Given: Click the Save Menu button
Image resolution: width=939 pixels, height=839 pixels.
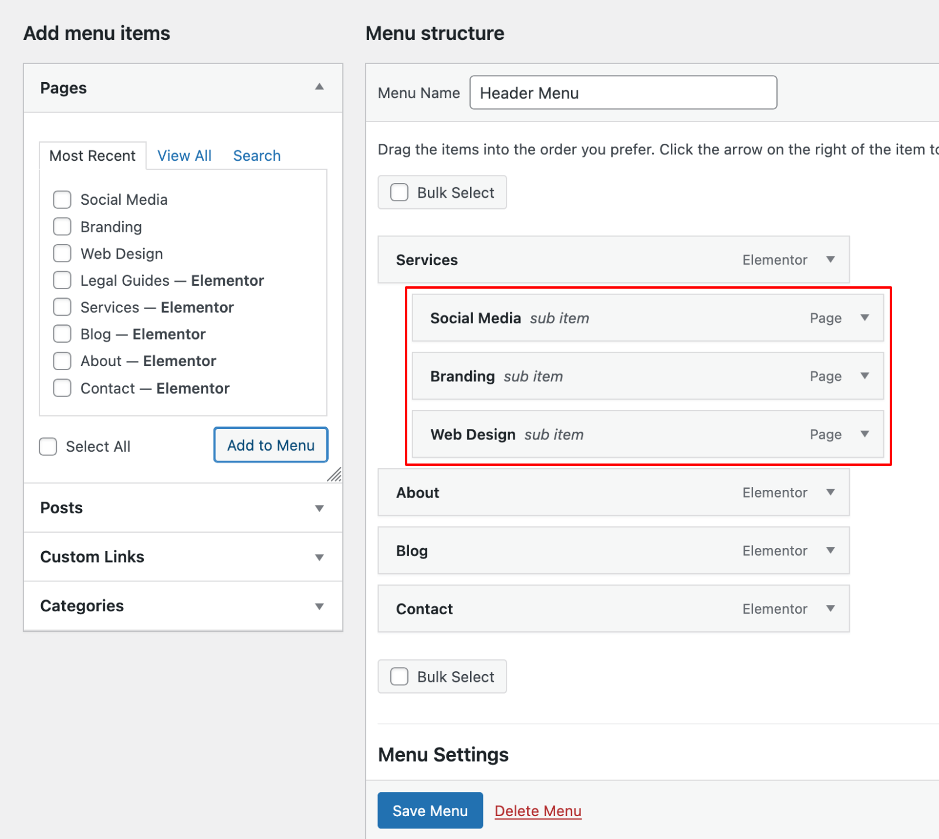Looking at the screenshot, I should [x=430, y=811].
